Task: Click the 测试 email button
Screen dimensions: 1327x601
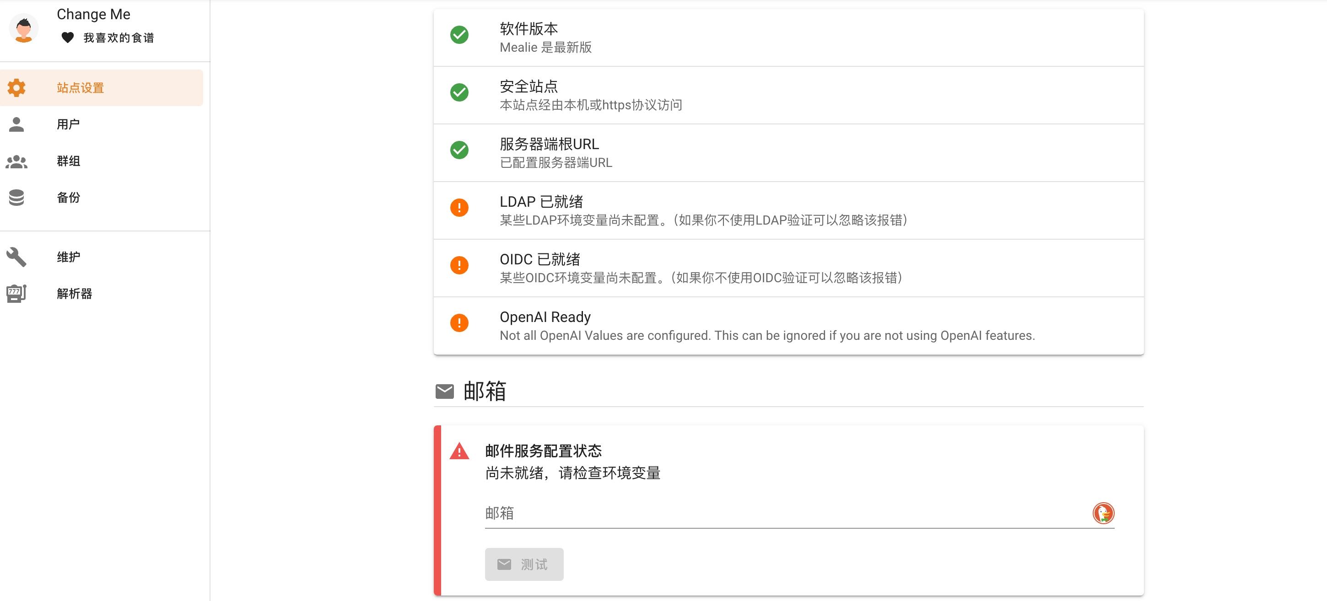Action: [x=524, y=564]
